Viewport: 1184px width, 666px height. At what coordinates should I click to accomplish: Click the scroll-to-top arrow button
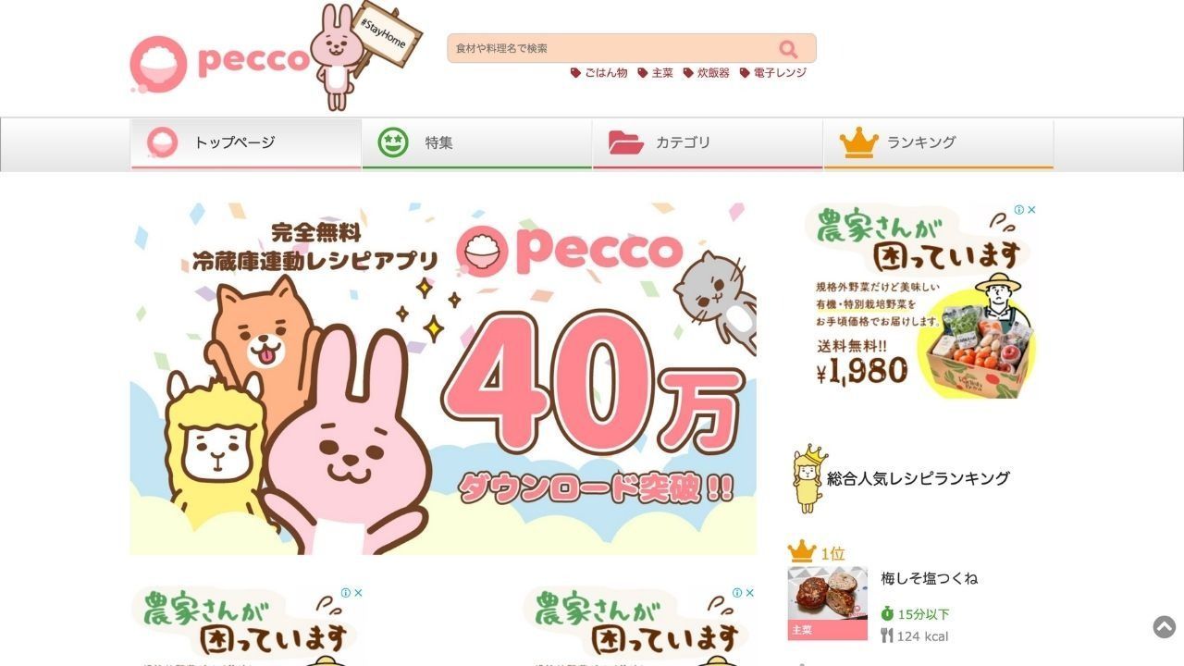[1164, 627]
